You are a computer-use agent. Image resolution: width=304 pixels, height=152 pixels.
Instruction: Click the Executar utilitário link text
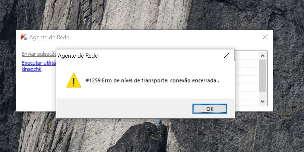[x=39, y=63]
